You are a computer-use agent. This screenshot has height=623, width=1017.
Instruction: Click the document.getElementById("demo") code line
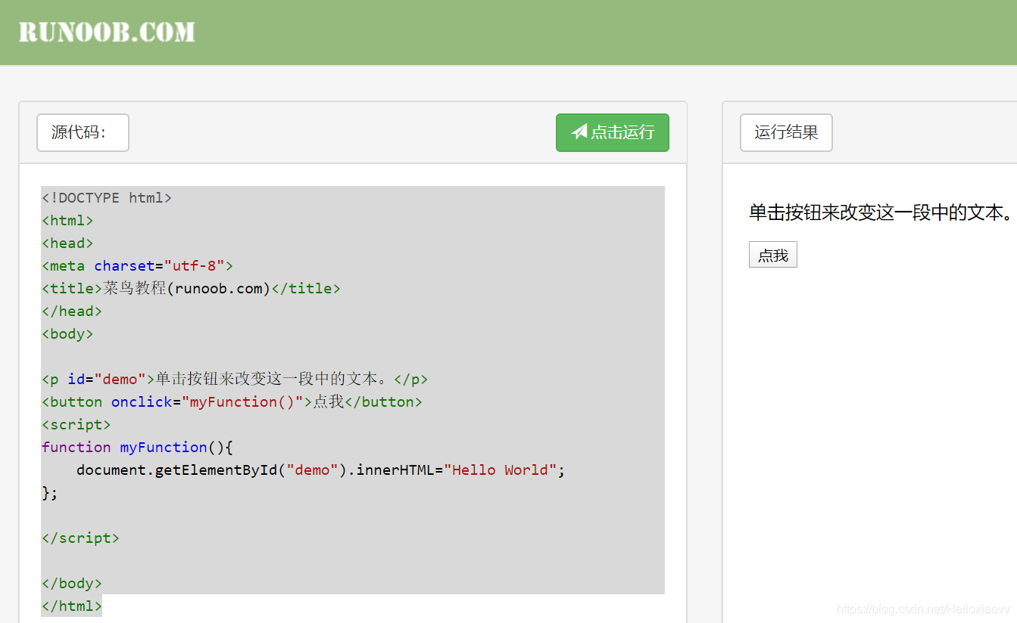pos(321,470)
